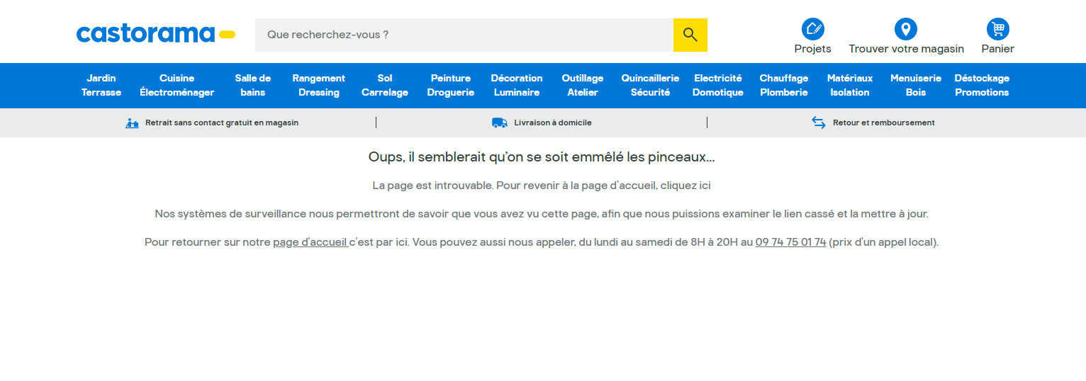The image size is (1086, 381).
Task: Open the Quincaillerie Sécurité menu
Action: click(650, 85)
